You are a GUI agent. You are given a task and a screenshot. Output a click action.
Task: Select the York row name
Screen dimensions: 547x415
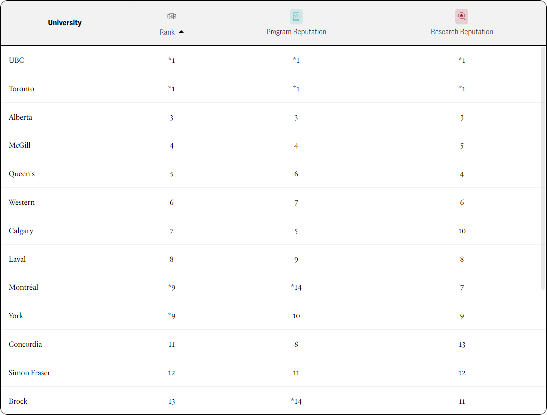16,316
